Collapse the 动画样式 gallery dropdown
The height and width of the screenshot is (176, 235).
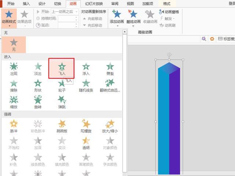coord(9,18)
